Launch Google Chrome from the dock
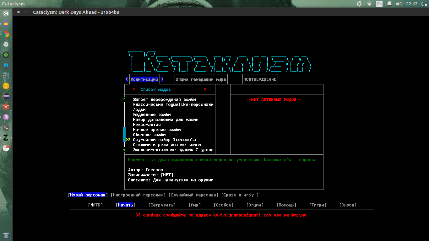The height and width of the screenshot is (241, 429). coord(6,34)
